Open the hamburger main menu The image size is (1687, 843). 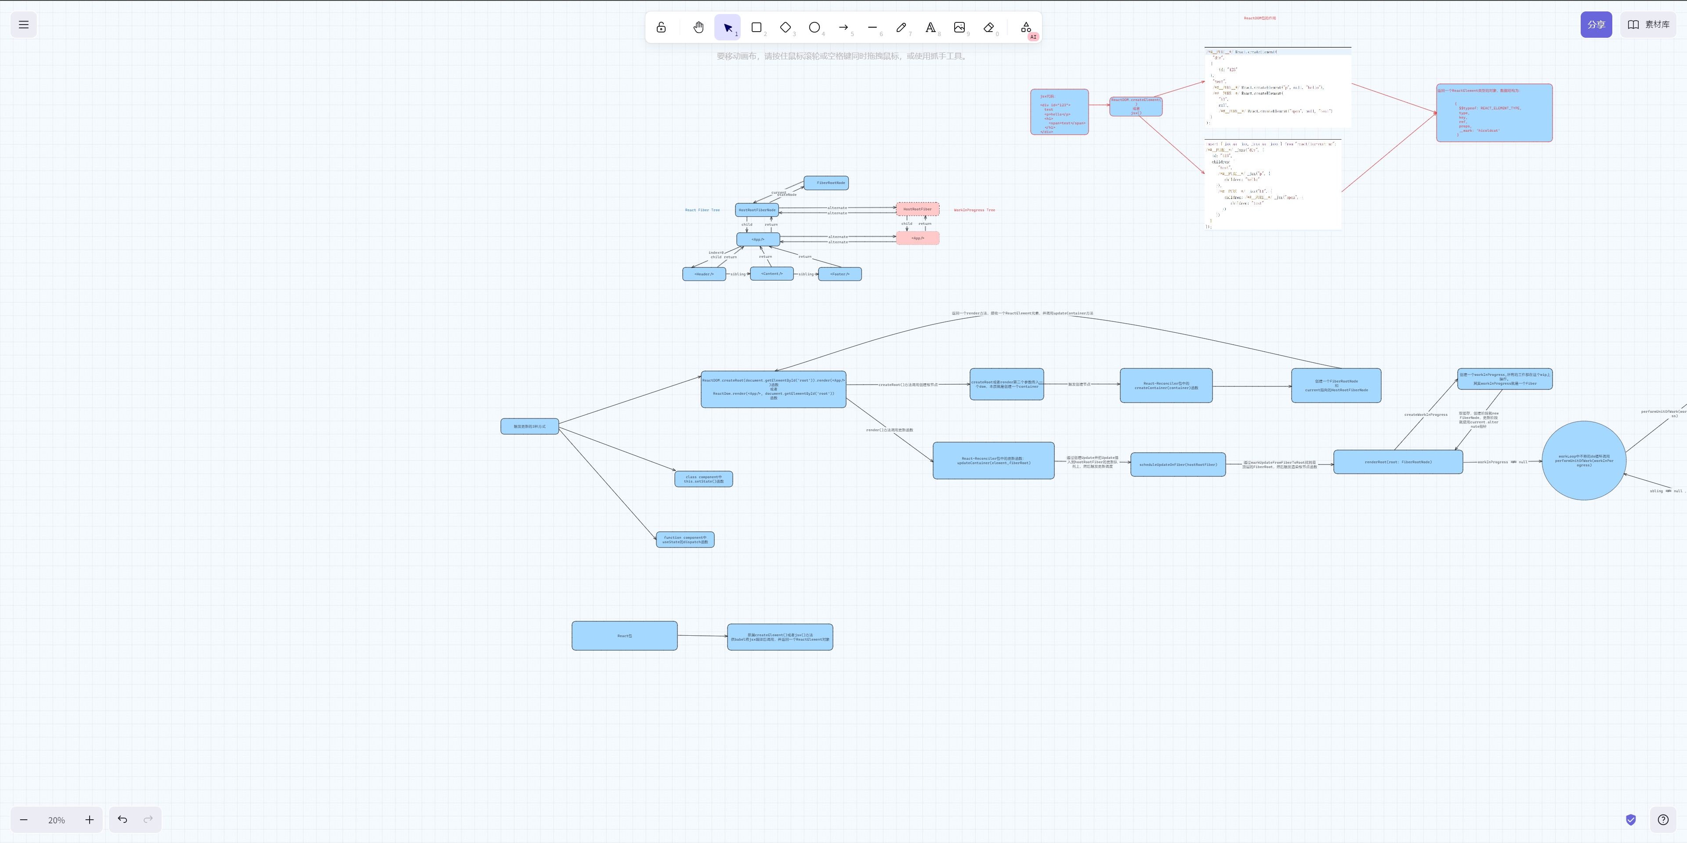coord(24,25)
